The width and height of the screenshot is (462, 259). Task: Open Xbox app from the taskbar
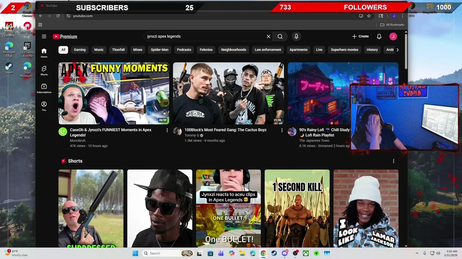[x=306, y=253]
